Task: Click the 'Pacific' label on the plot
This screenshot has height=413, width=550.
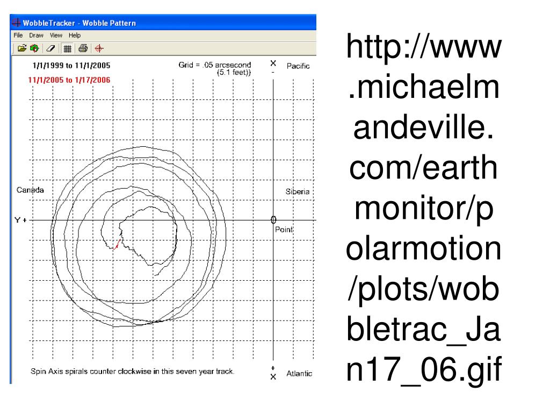Action: (298, 66)
